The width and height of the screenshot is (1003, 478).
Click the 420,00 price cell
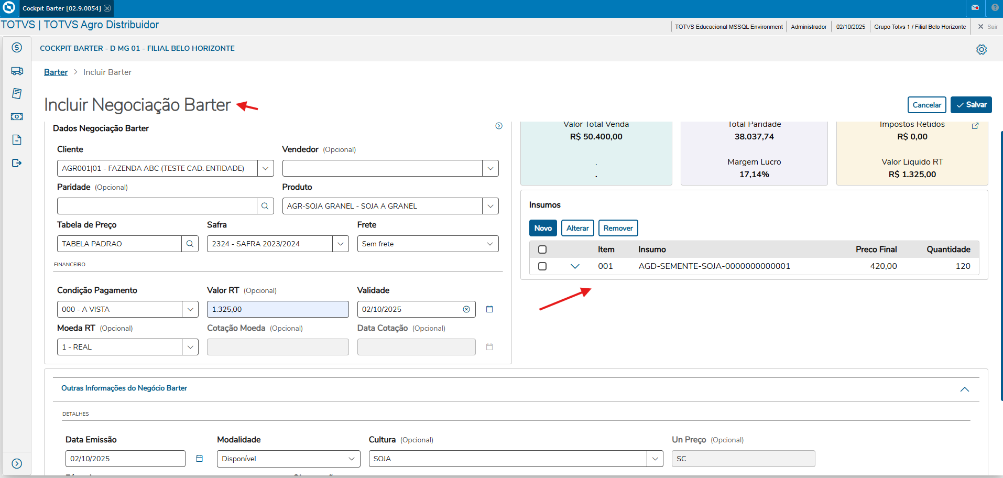pyautogui.click(x=884, y=266)
